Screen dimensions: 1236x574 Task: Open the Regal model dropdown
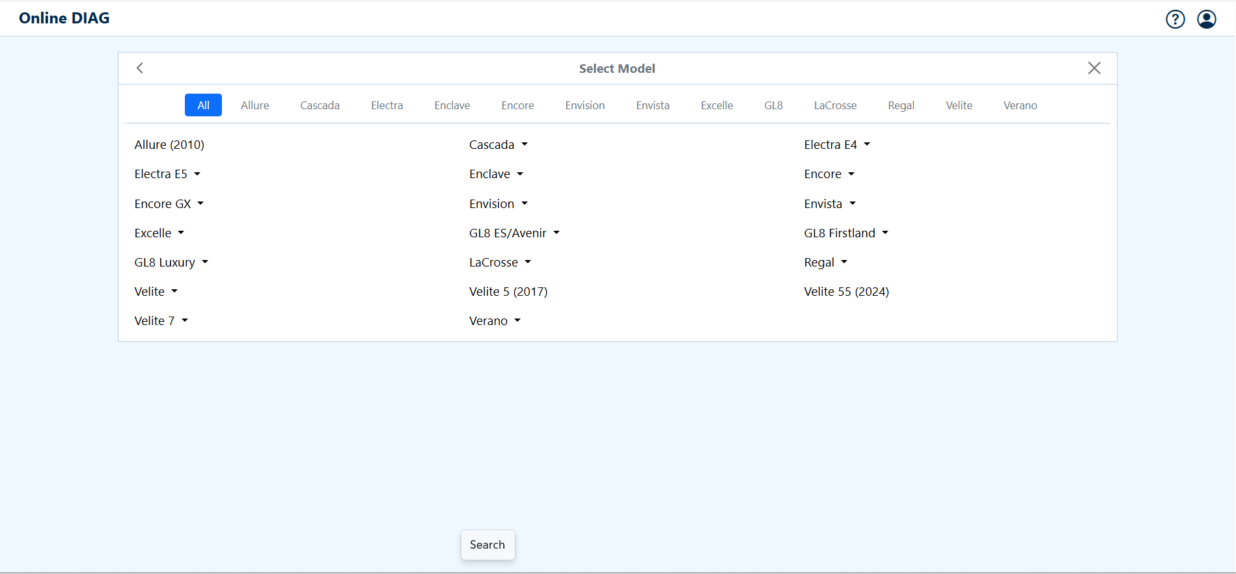click(x=825, y=263)
